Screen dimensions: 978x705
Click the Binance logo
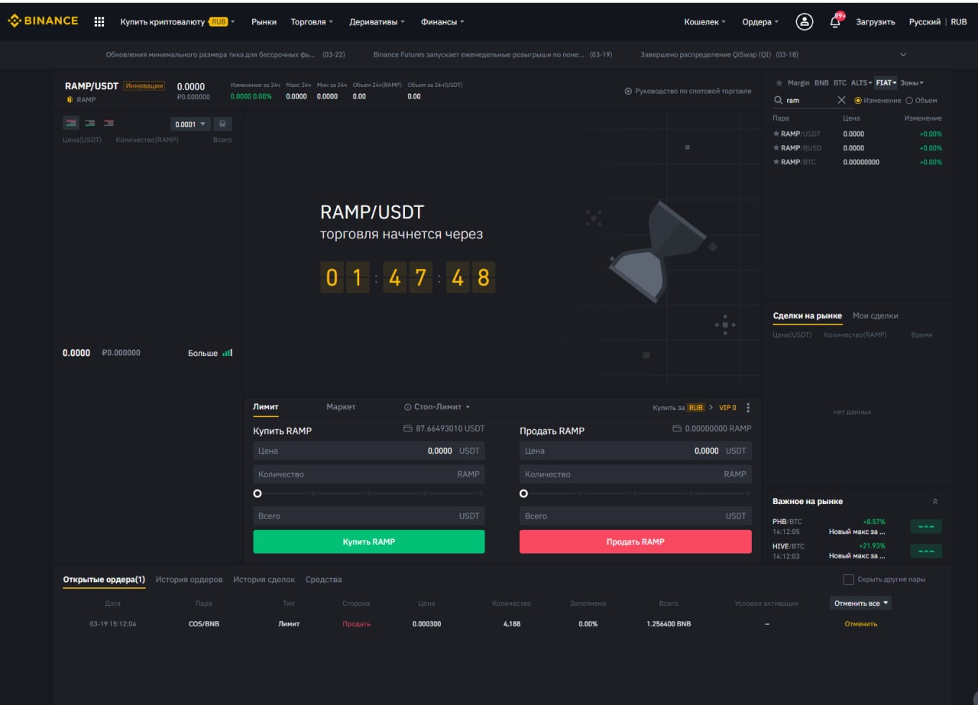(x=43, y=21)
